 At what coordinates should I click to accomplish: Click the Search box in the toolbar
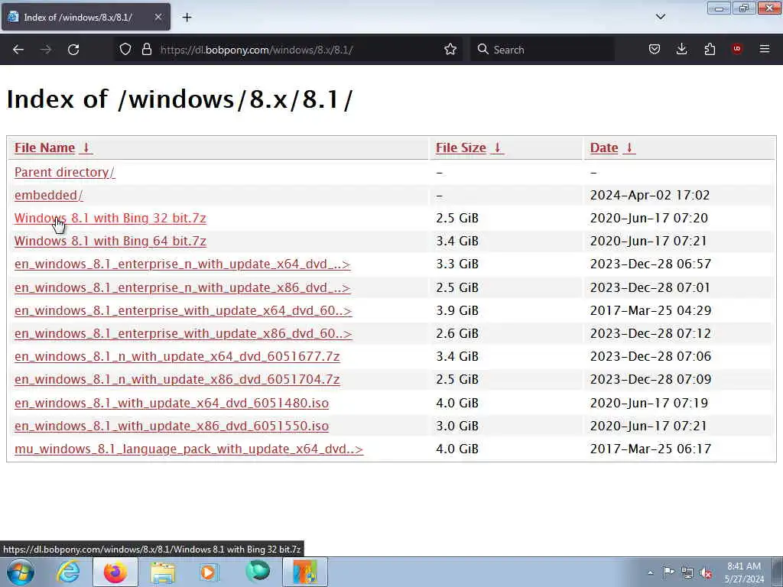pyautogui.click(x=542, y=50)
